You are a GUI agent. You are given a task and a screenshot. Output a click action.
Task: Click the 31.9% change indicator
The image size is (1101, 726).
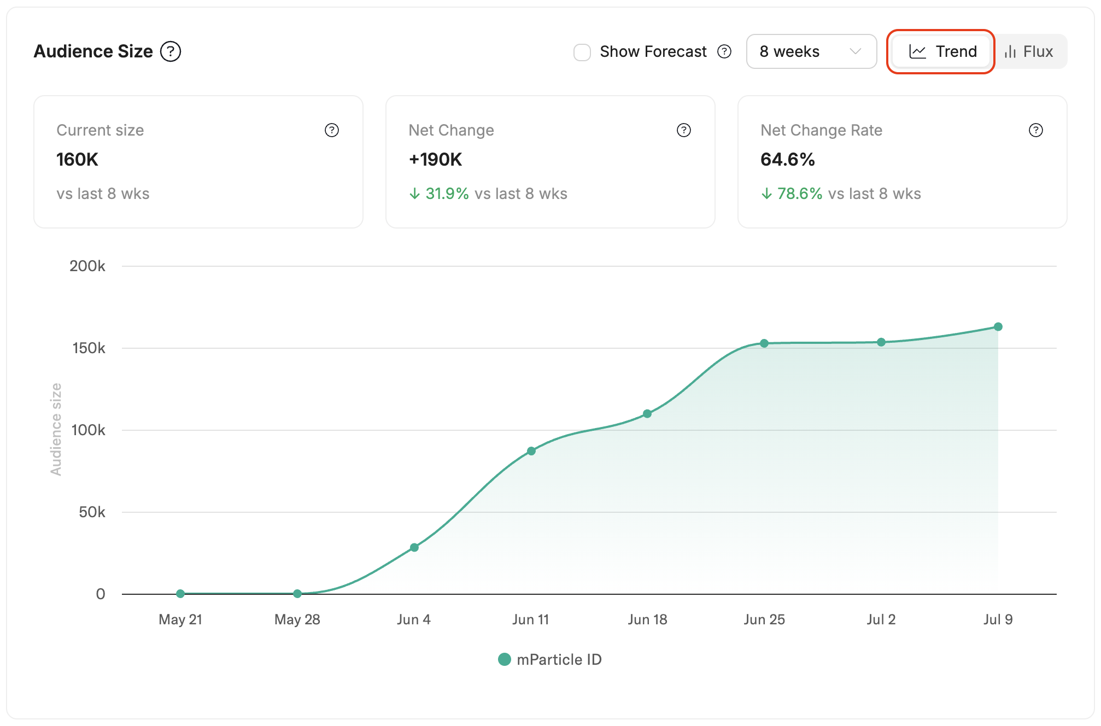[x=439, y=194]
